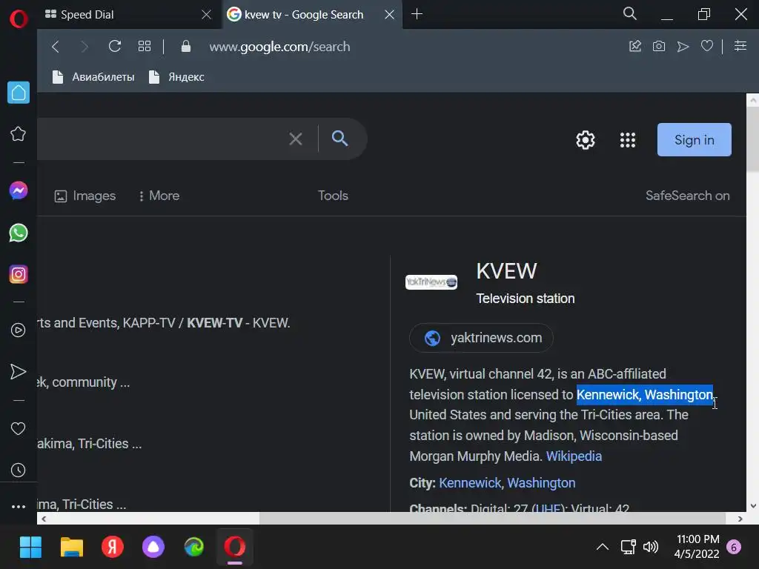Open File Explorer from the taskbar
This screenshot has height=569, width=759.
72,548
